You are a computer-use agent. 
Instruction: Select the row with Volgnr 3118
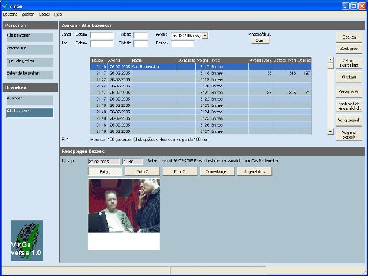click(201, 73)
